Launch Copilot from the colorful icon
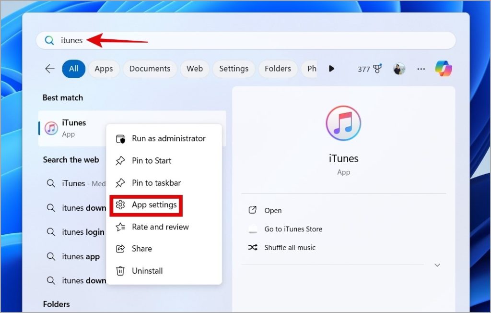 tap(444, 68)
